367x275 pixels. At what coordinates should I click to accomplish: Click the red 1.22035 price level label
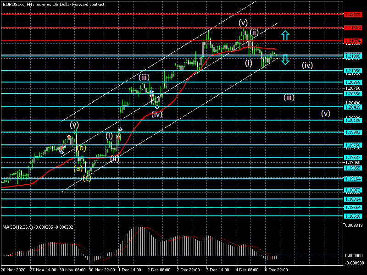353,15
